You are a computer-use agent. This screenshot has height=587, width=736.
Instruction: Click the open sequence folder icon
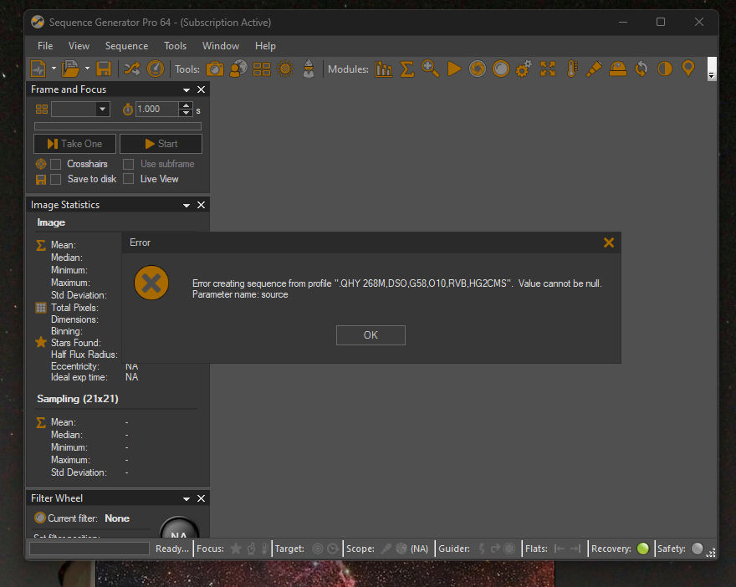click(x=71, y=69)
